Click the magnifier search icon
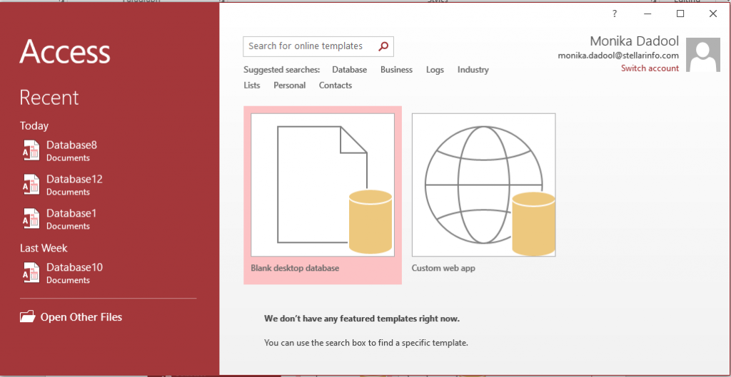Screen dimensions: 731x377 (x=383, y=46)
